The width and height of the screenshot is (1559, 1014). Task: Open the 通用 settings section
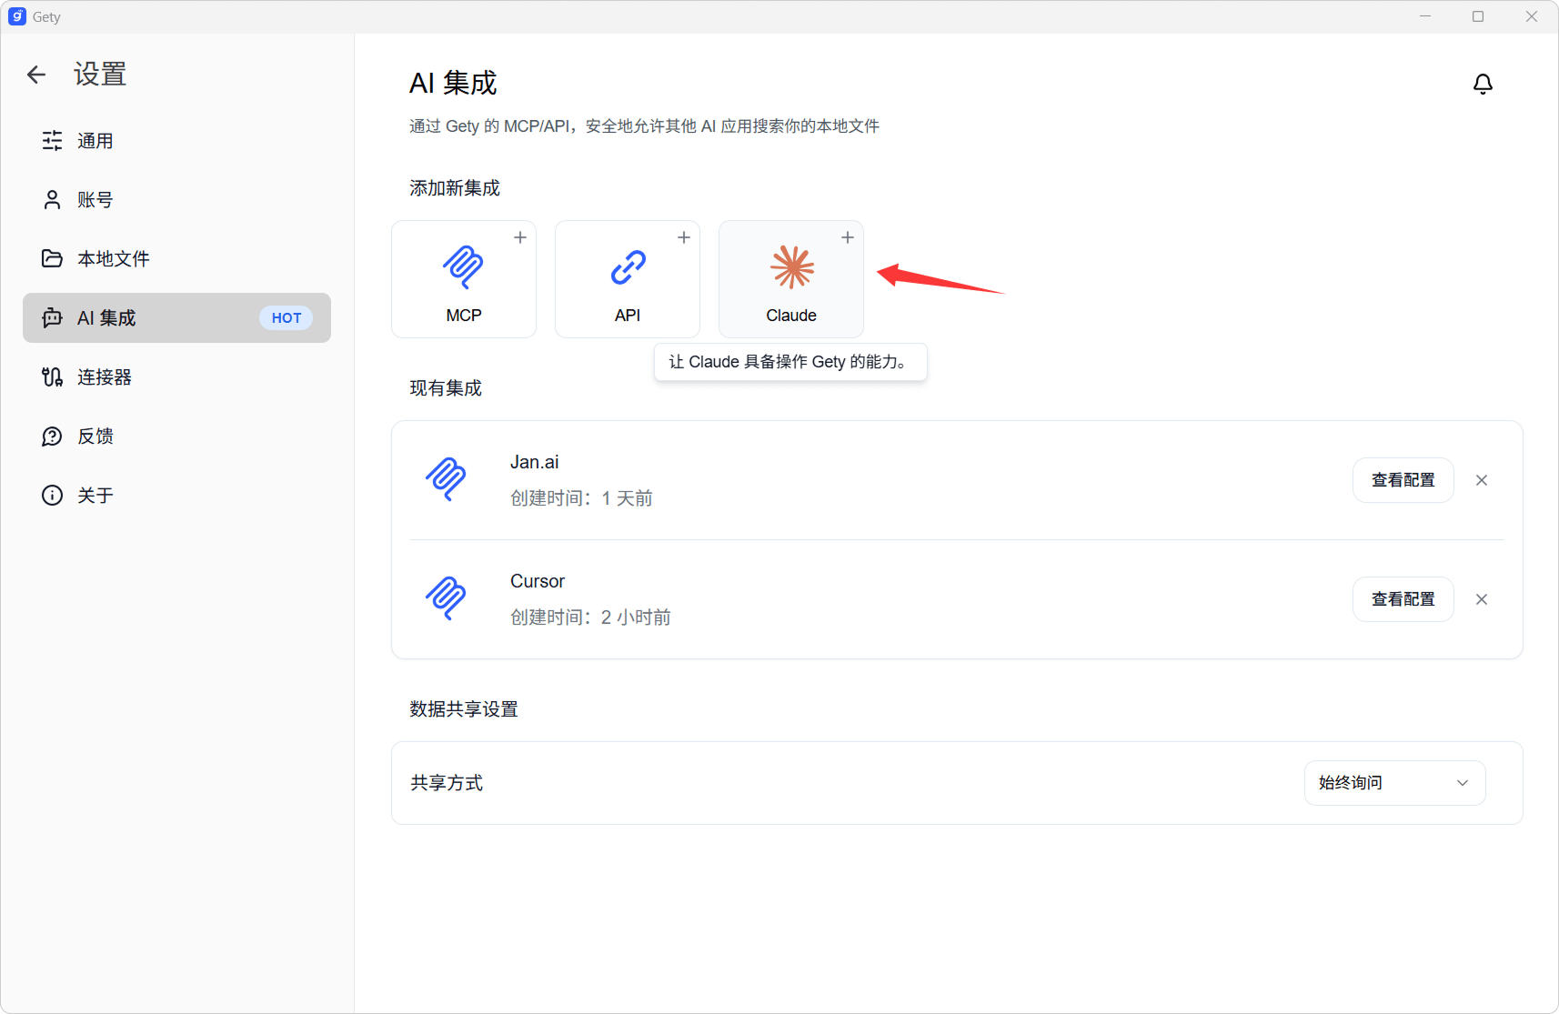pyautogui.click(x=176, y=141)
